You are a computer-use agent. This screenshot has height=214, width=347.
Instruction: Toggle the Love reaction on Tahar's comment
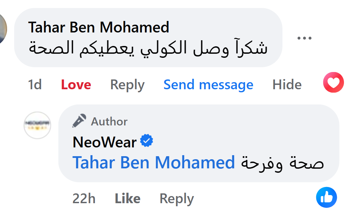pyautogui.click(x=76, y=85)
